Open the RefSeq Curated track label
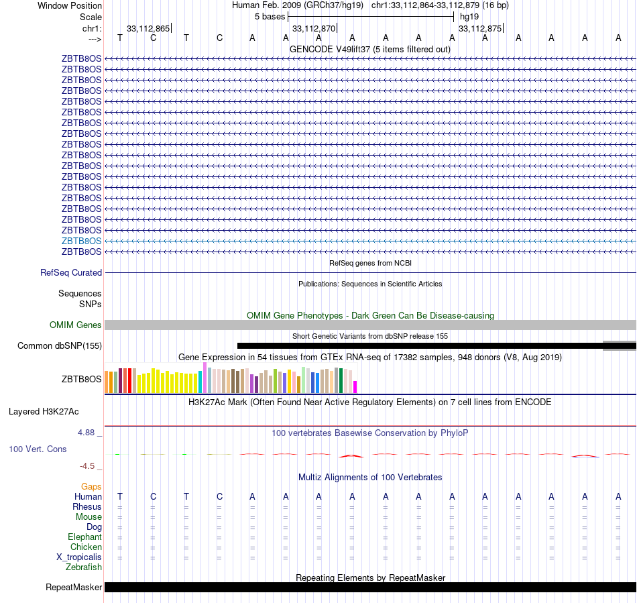 [x=70, y=272]
